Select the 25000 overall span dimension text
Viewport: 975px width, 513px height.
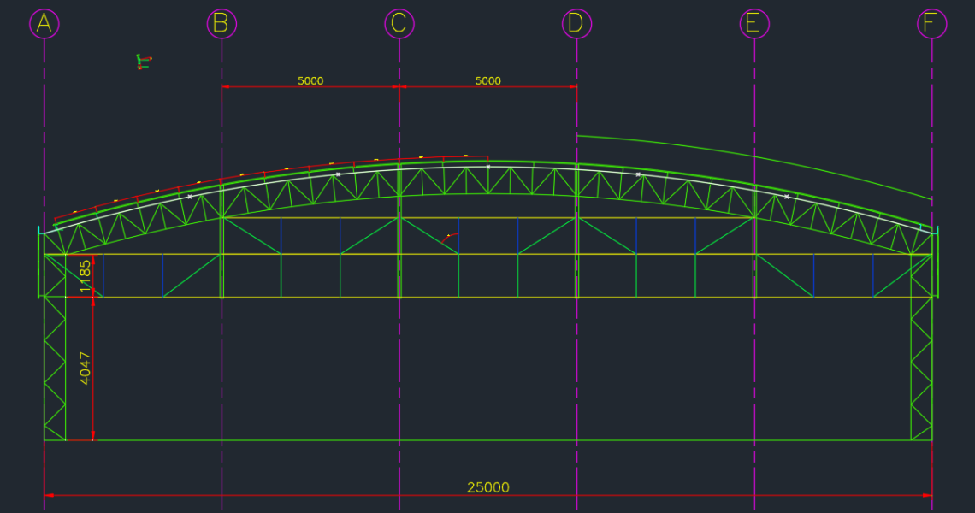[x=487, y=487]
